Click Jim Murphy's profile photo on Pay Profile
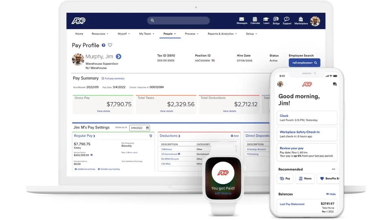 (x=78, y=60)
